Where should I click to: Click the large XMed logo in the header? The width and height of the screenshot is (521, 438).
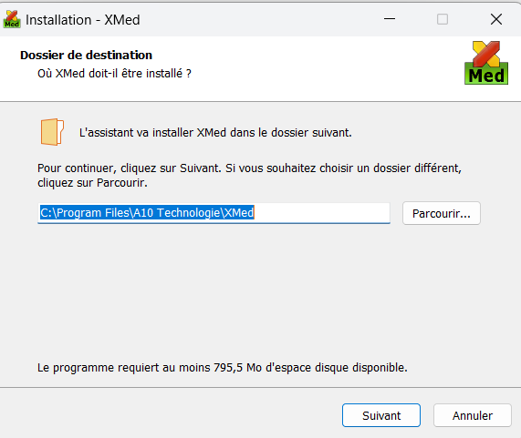tap(486, 63)
